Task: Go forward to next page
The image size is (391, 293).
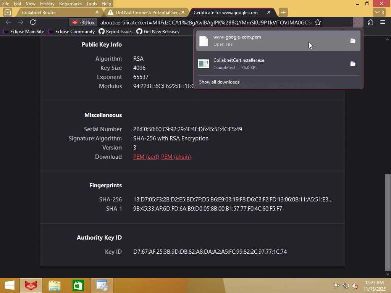Action: 21,23
